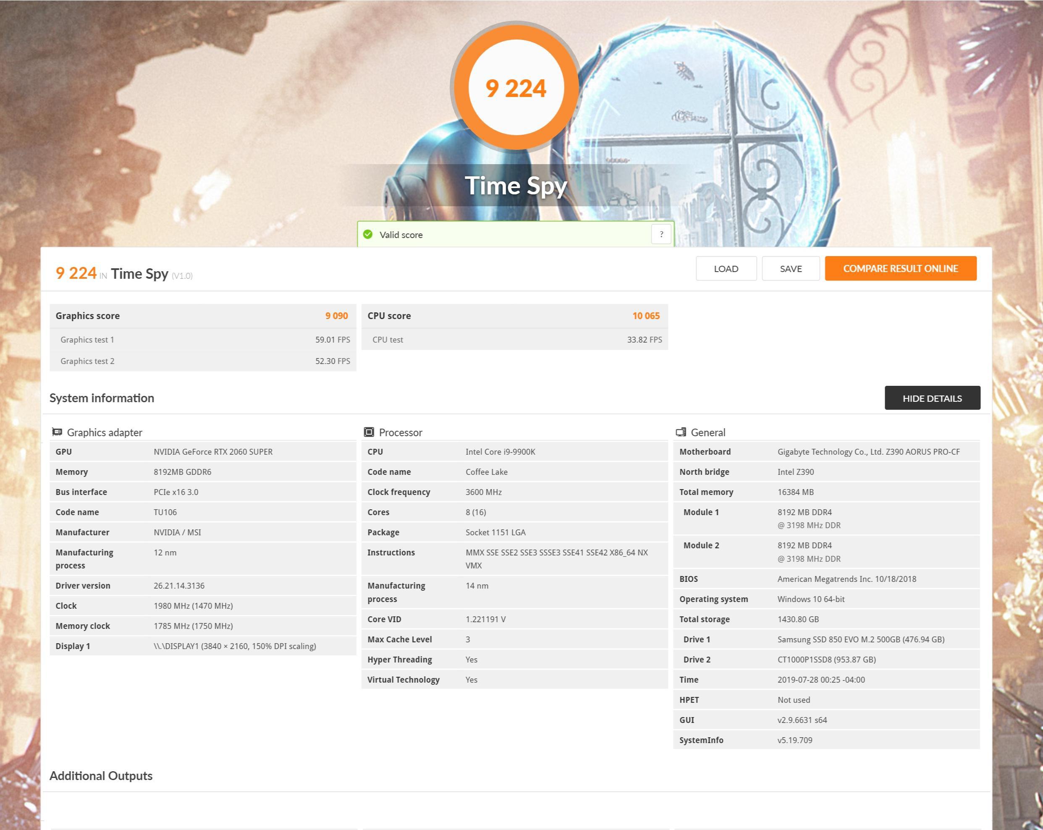Click total memory value 16384 MB
This screenshot has height=830, width=1043.
click(x=795, y=492)
